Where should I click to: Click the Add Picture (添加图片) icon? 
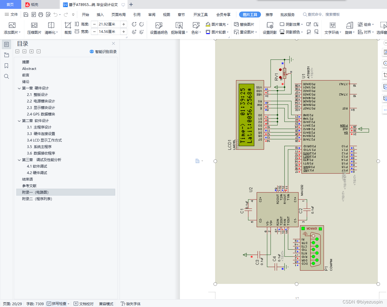(12, 25)
